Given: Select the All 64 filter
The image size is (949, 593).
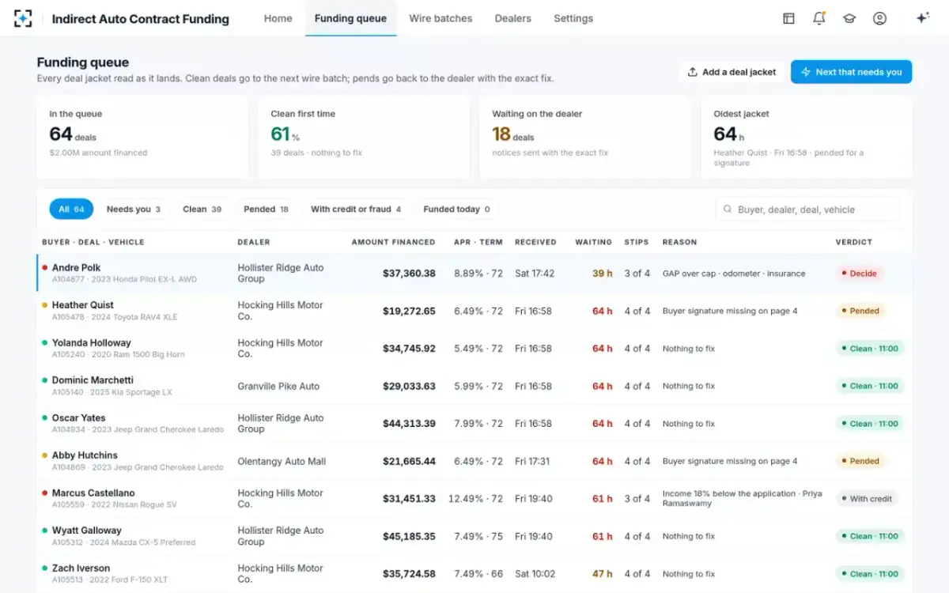Looking at the screenshot, I should coord(71,210).
